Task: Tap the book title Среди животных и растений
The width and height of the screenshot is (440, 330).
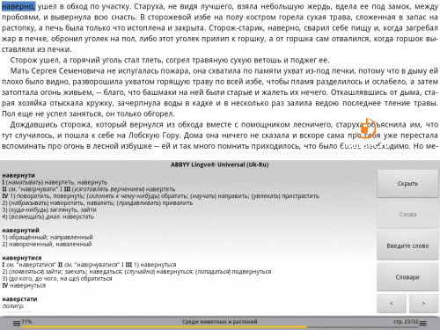Action: tap(219, 321)
